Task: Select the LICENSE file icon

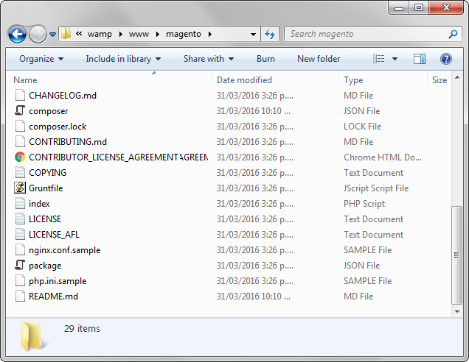Action: coord(20,219)
